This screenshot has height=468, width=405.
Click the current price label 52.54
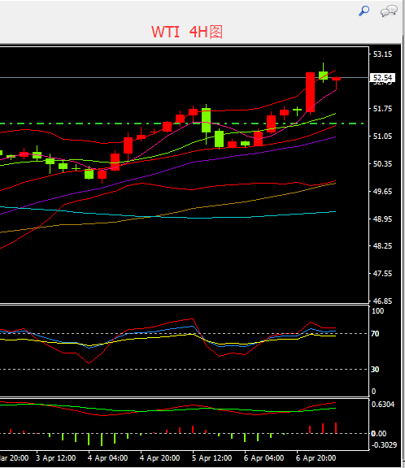coord(382,78)
